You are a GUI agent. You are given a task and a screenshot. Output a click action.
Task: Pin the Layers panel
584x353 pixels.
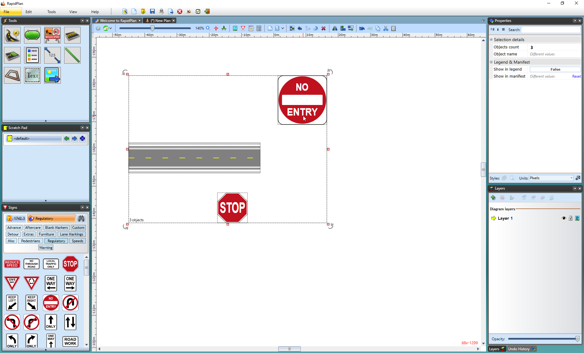[x=575, y=188]
